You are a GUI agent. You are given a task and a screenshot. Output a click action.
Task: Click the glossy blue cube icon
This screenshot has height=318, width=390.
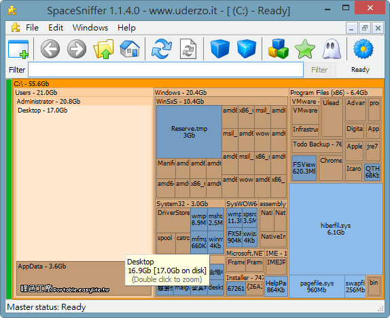pos(246,49)
